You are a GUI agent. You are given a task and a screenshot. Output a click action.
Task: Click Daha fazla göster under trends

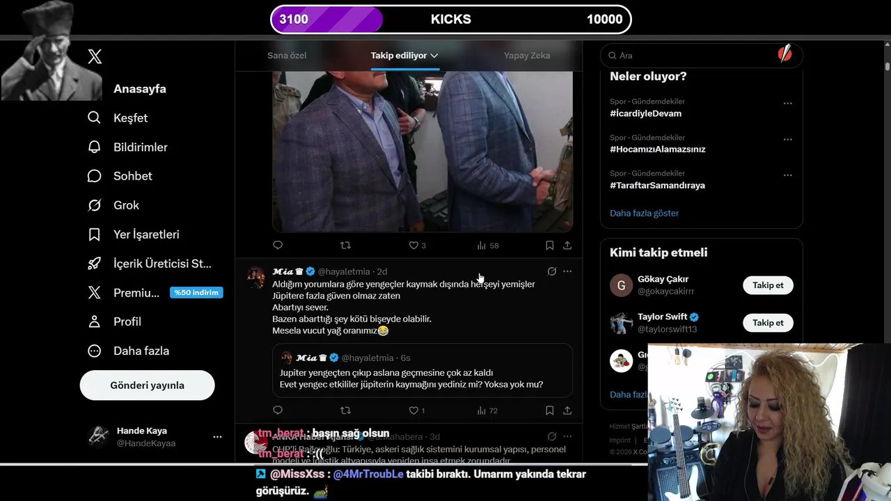[x=644, y=213]
